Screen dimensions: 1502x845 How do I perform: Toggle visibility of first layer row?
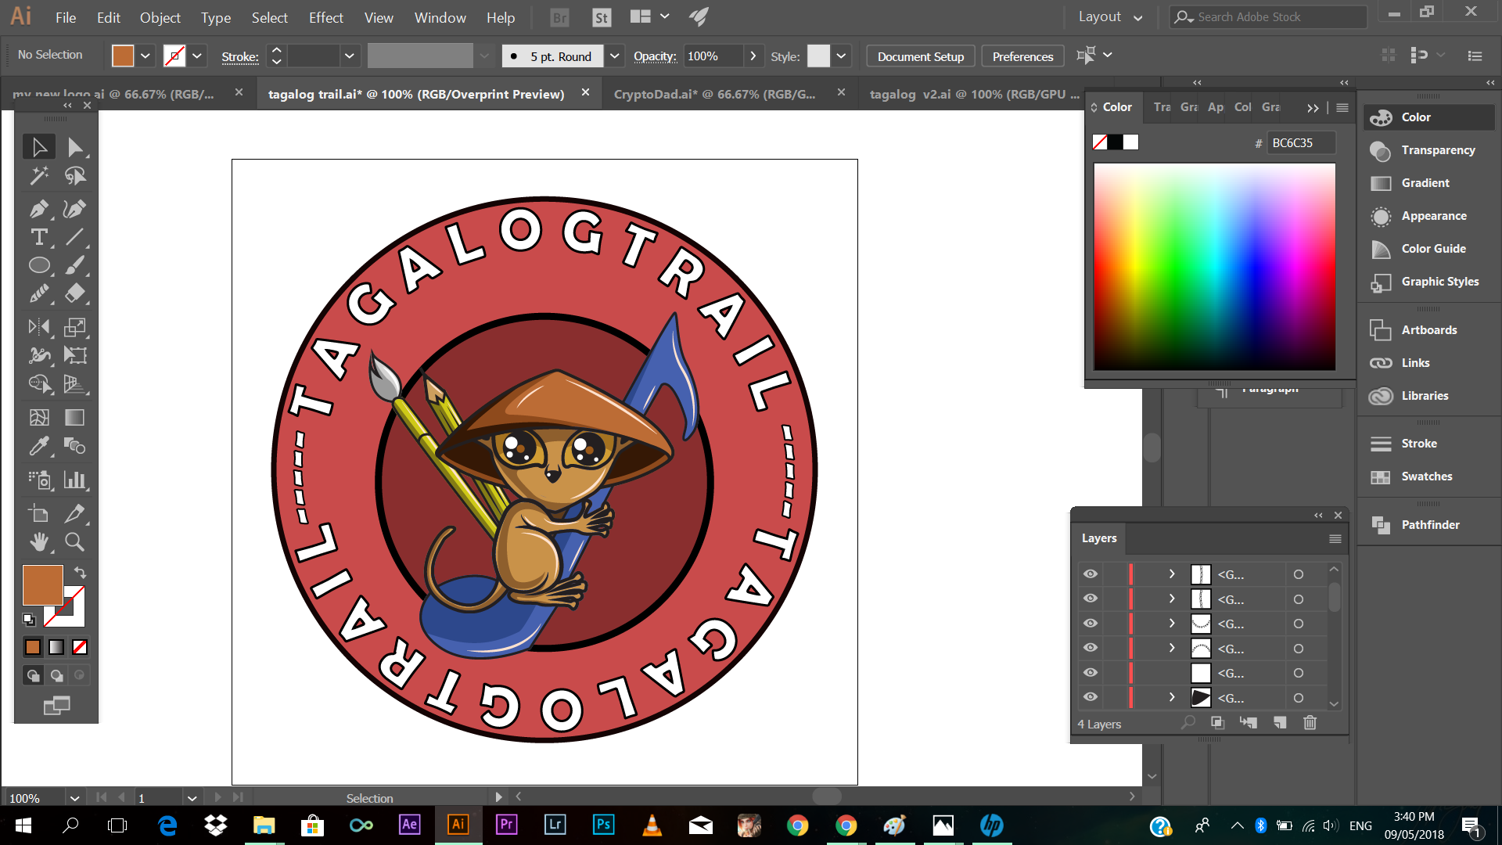click(1091, 574)
